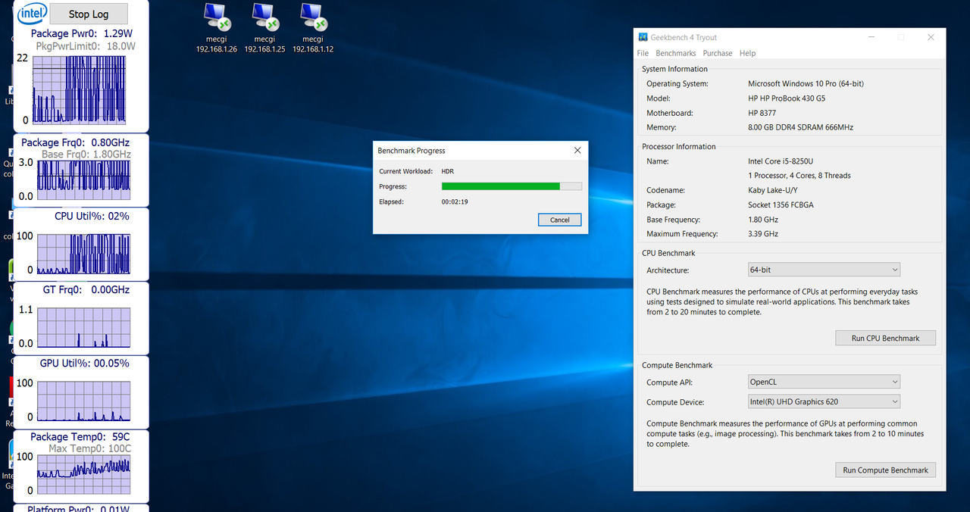Click 'Microsoft Windows 10 Pro (64-bit)' text

coord(806,84)
